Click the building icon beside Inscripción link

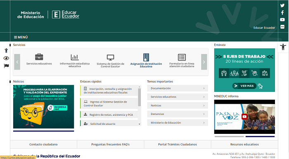tap(85, 89)
